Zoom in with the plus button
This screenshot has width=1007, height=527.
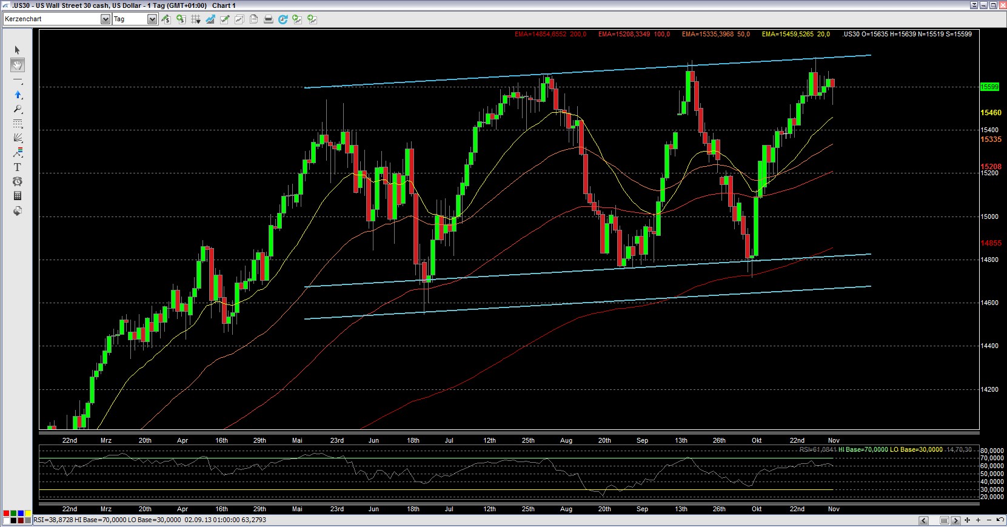click(978, 520)
